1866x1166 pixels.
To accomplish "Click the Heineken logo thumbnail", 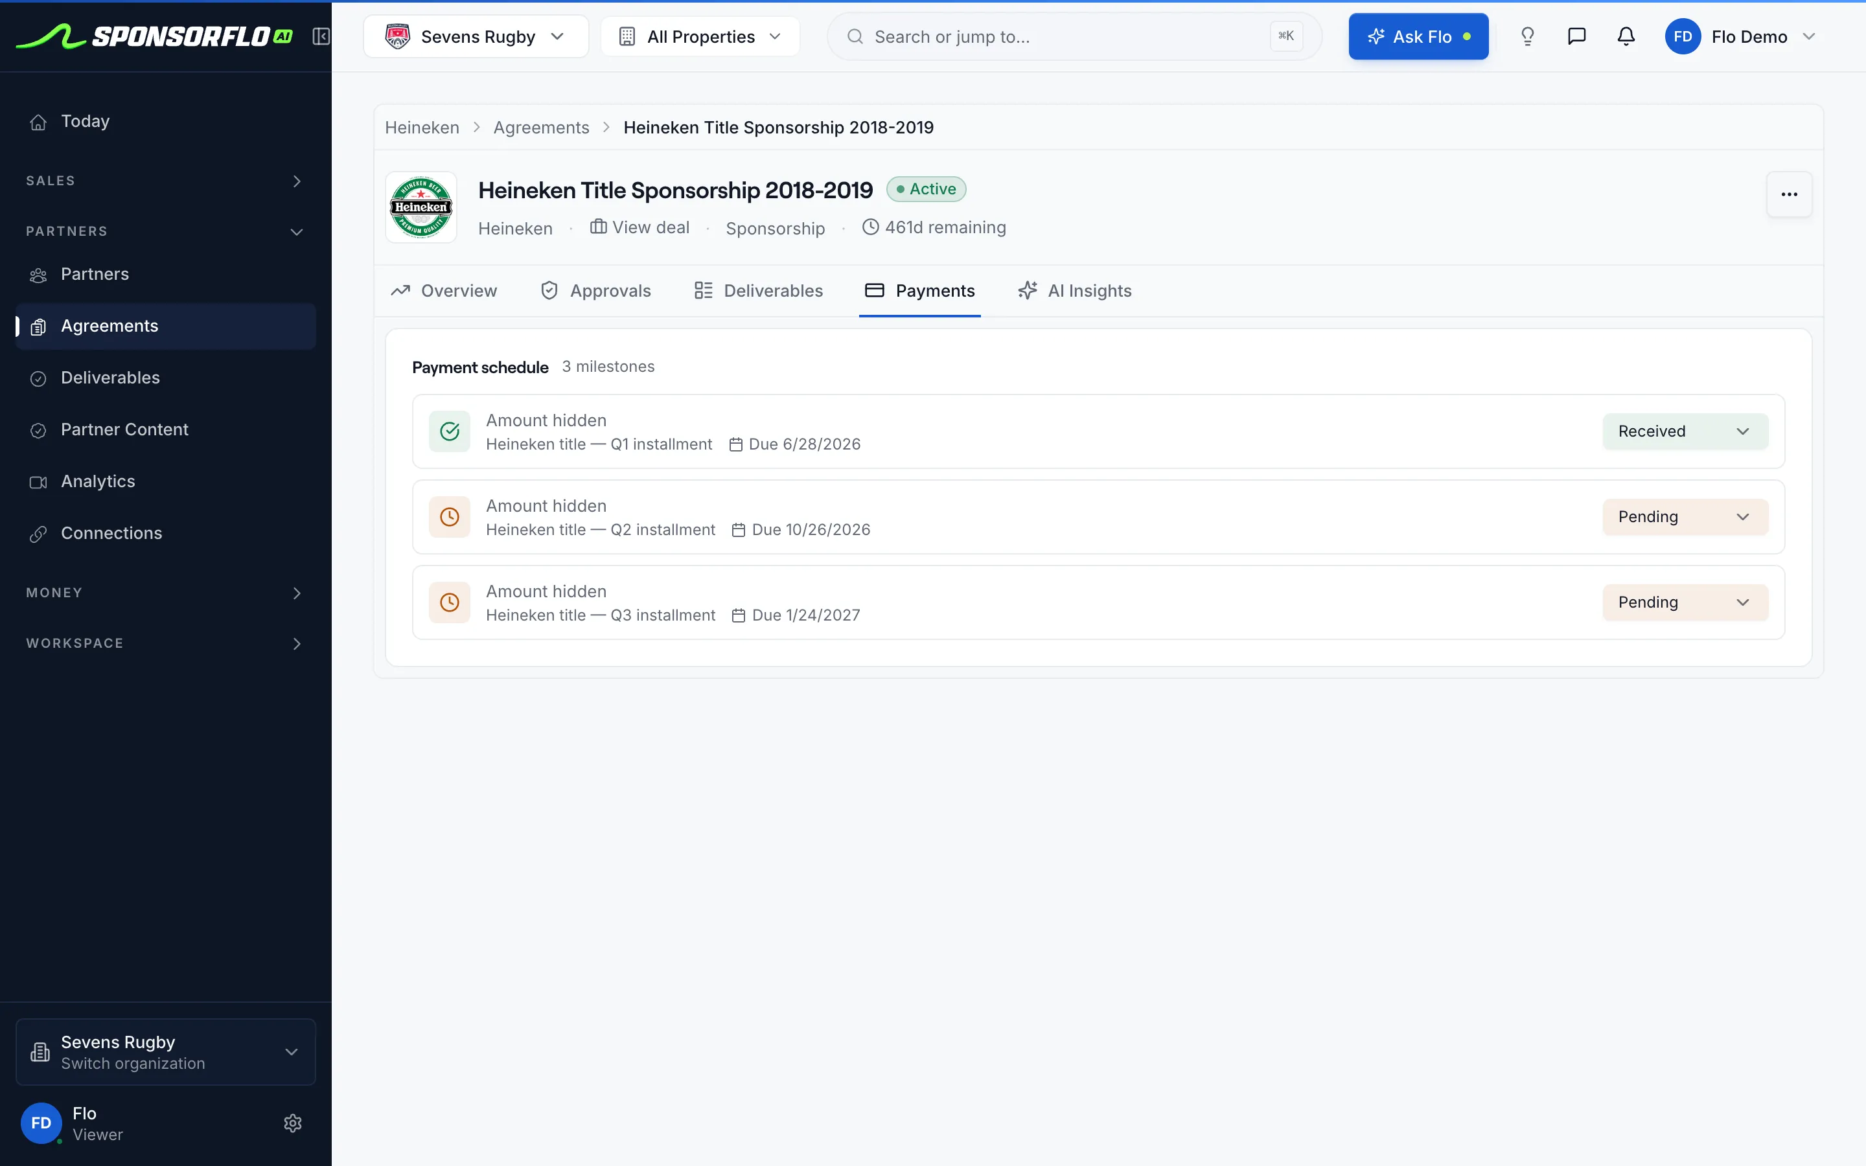I will 421,207.
